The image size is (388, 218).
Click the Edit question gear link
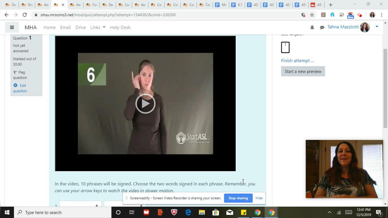point(20,88)
